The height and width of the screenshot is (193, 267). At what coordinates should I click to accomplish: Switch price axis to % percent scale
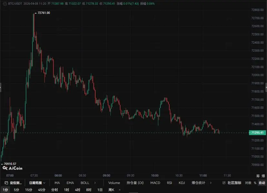(255, 183)
